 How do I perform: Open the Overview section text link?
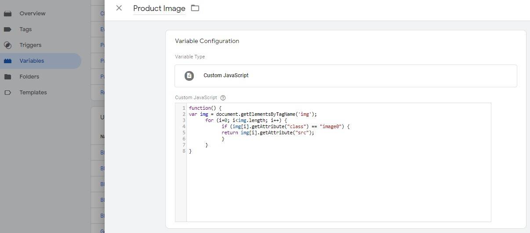point(32,14)
